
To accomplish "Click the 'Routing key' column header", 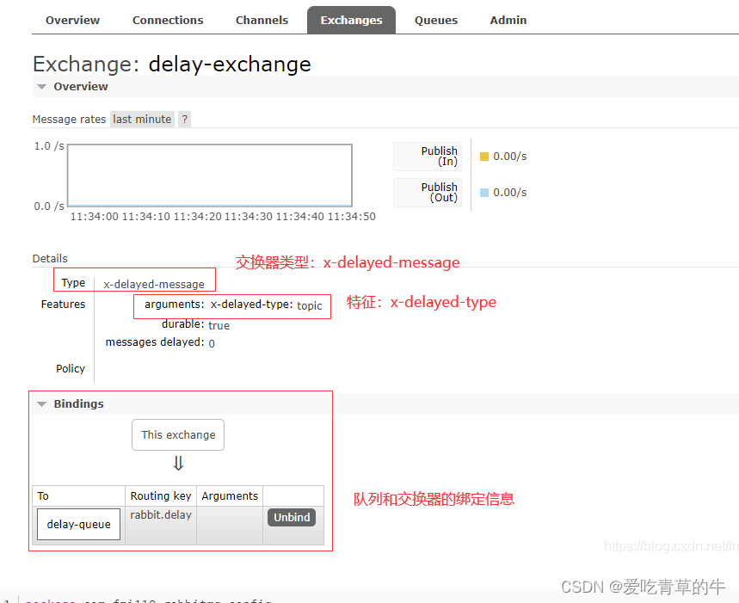I will [161, 496].
